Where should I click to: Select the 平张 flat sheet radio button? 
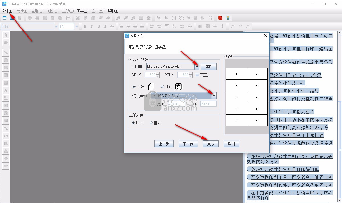134,87
